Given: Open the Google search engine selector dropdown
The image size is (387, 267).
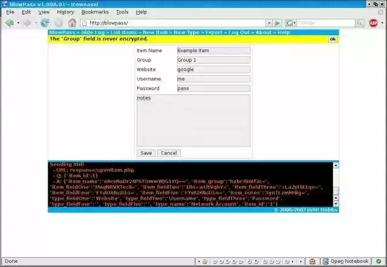Looking at the screenshot, I should pyautogui.click(x=291, y=23).
